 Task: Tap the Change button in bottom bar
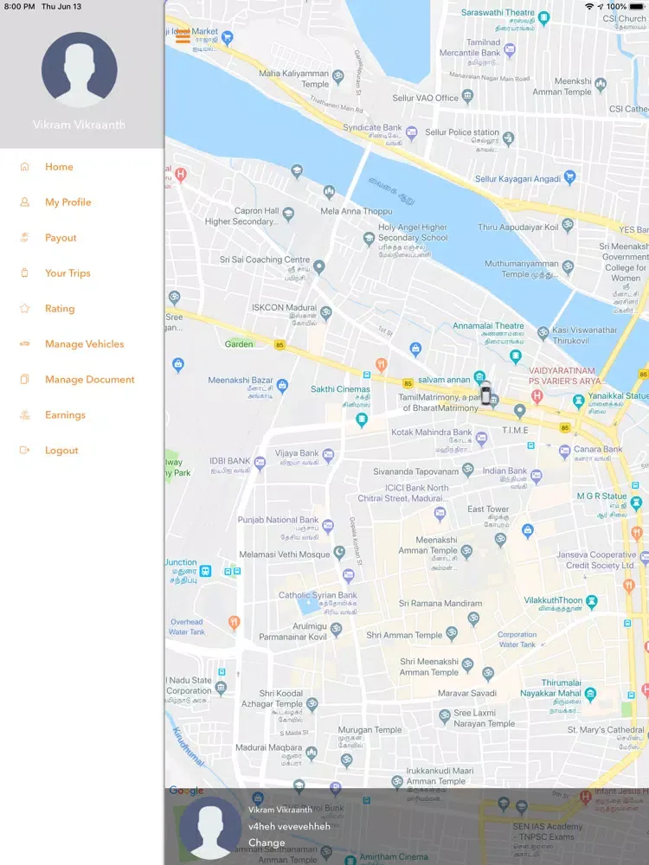[x=267, y=843]
